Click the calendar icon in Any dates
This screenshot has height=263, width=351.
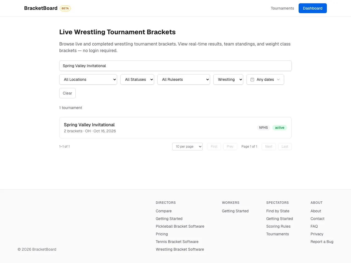coord(252,79)
